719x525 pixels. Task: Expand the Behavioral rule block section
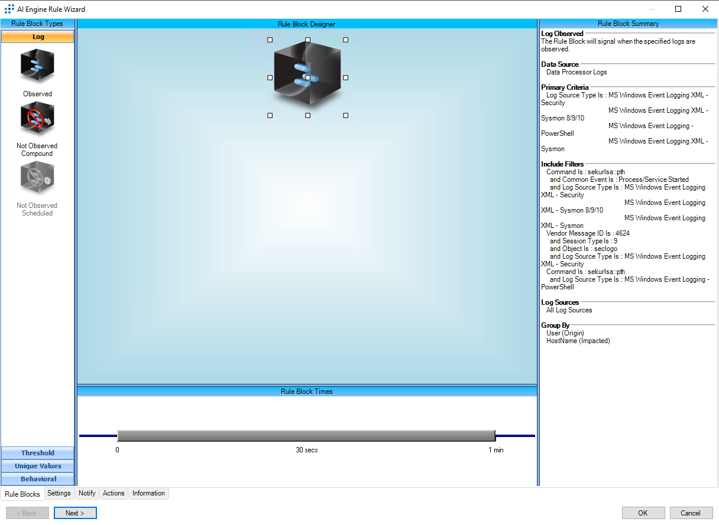click(x=38, y=479)
